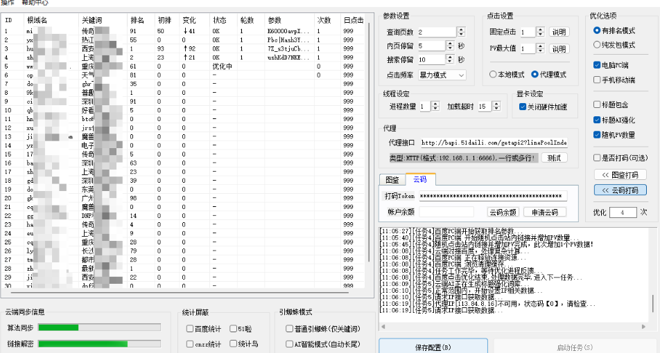Click the << 图鉴打码 button
This screenshot has width=660, height=353.
click(x=620, y=174)
